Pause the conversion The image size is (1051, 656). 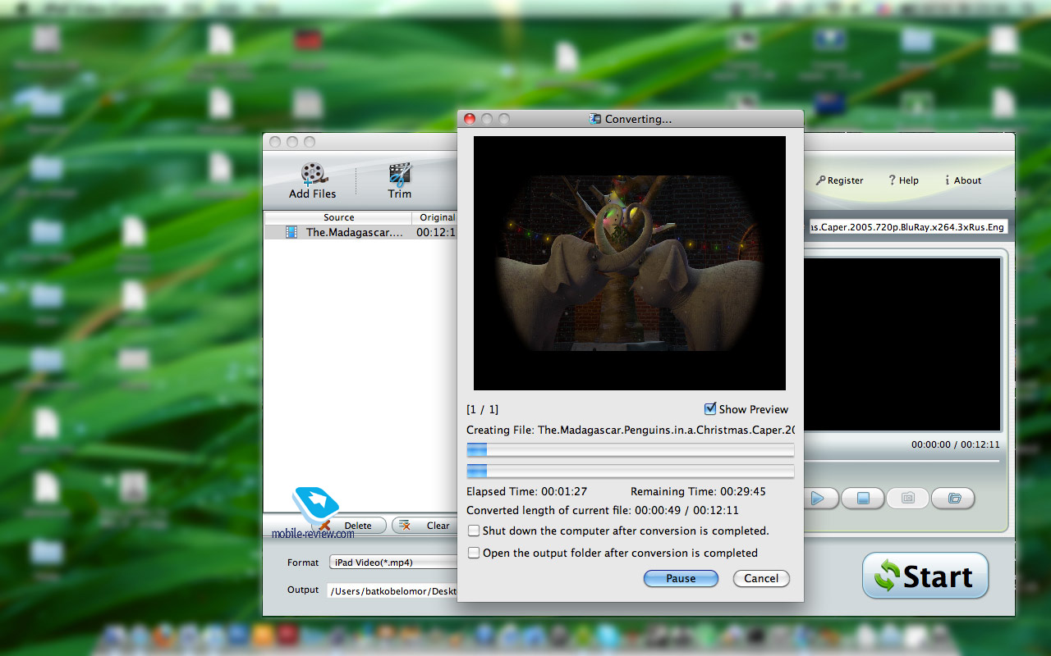click(x=681, y=578)
